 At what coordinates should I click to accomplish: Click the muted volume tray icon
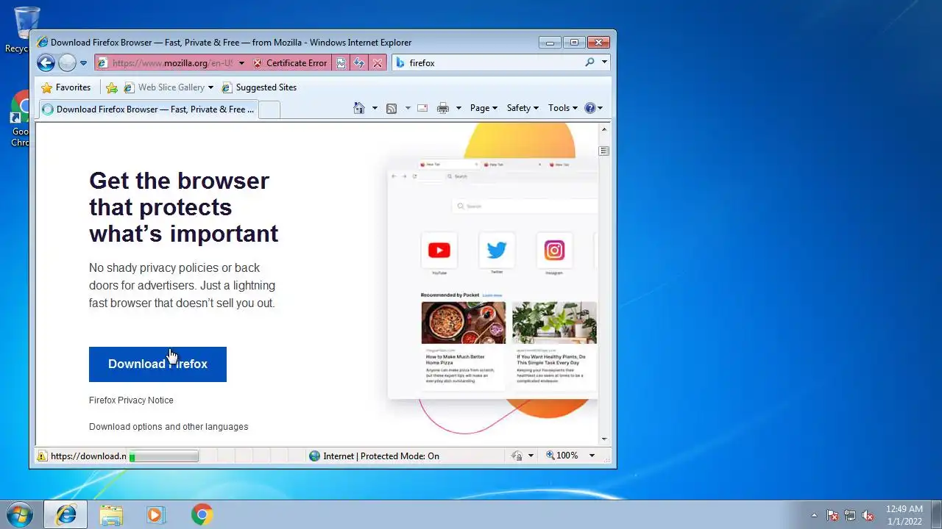[x=868, y=515]
